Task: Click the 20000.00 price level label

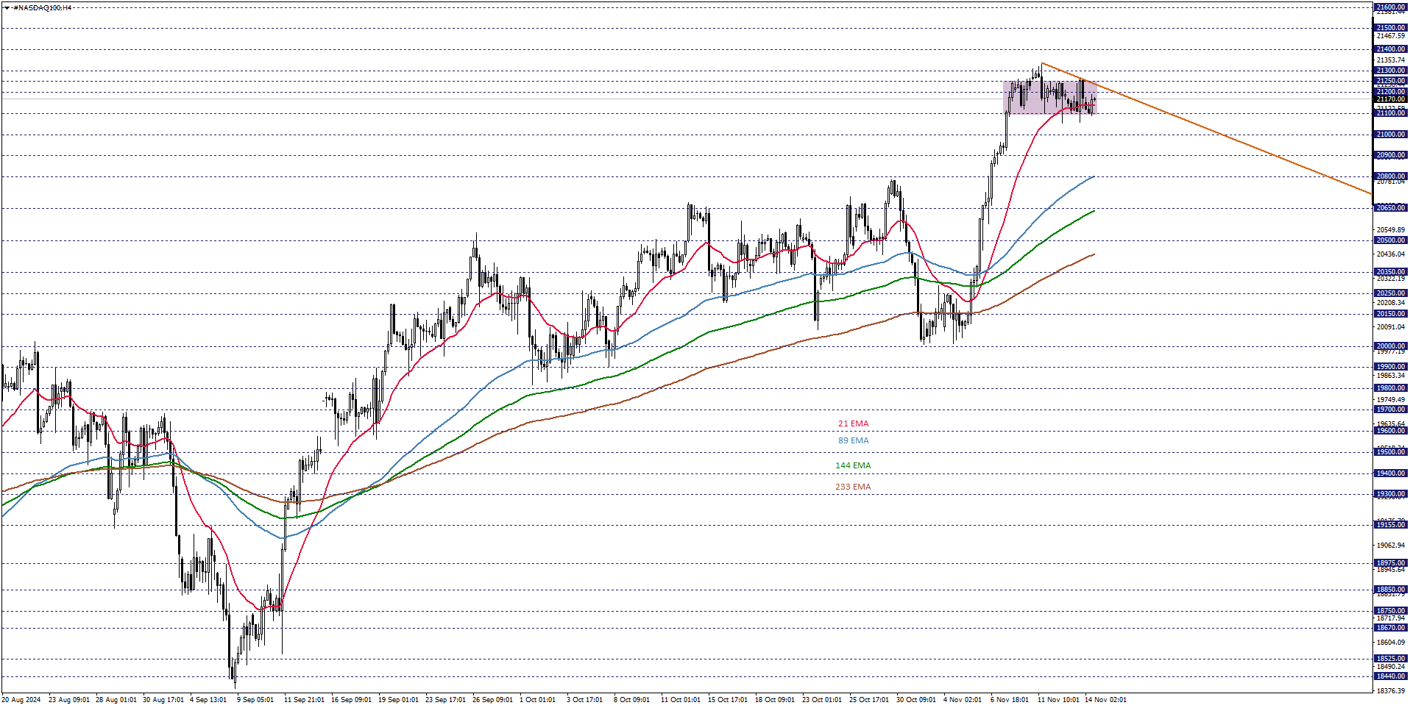Action: [x=1390, y=346]
